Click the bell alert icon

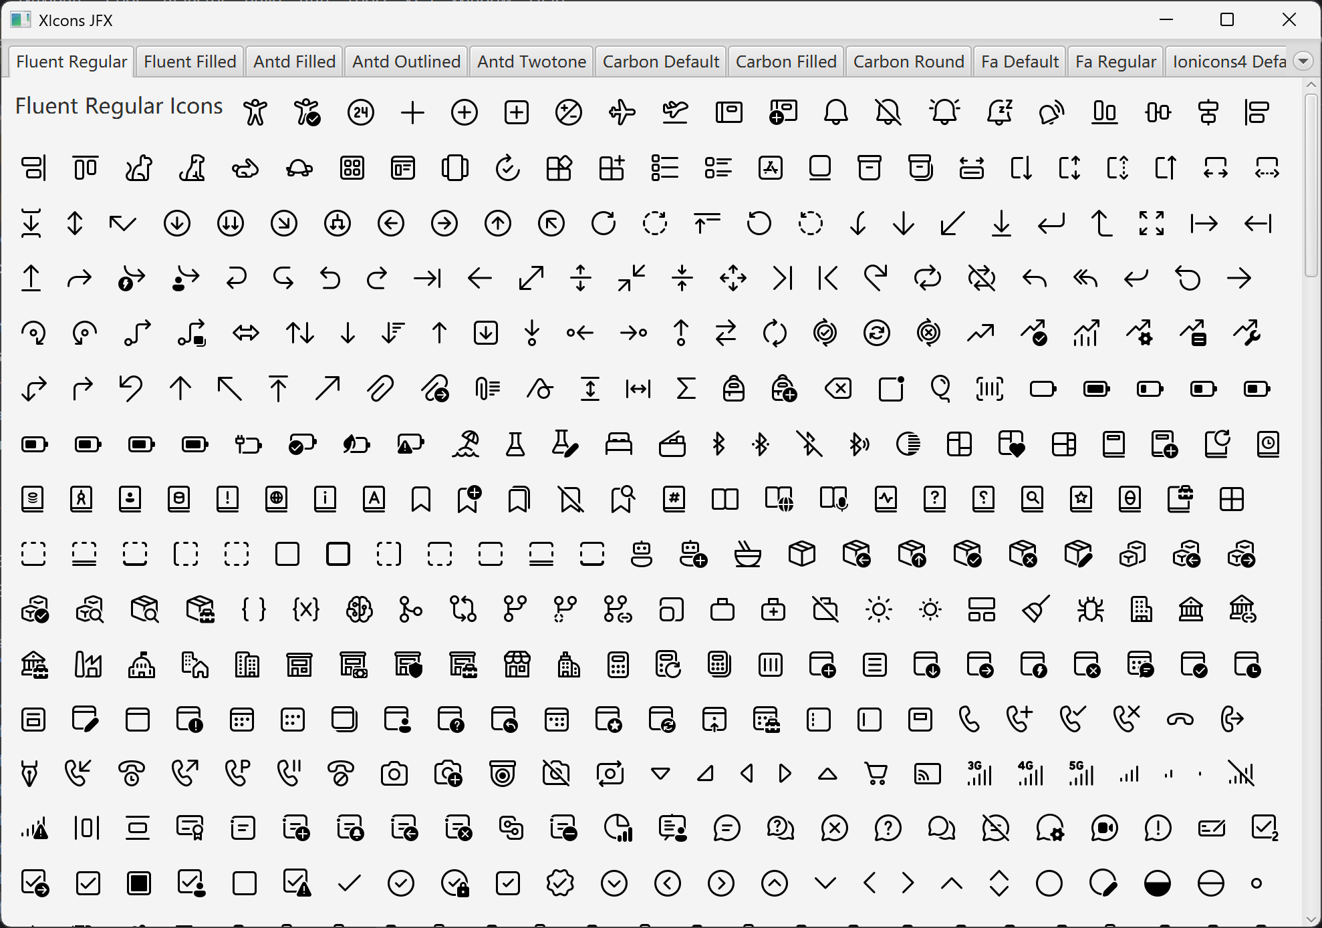[944, 112]
